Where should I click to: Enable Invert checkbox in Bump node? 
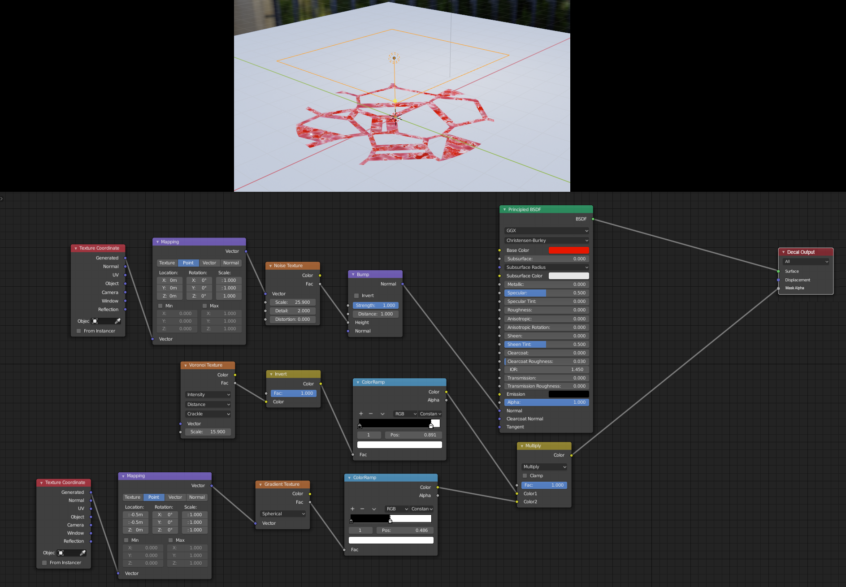(356, 296)
